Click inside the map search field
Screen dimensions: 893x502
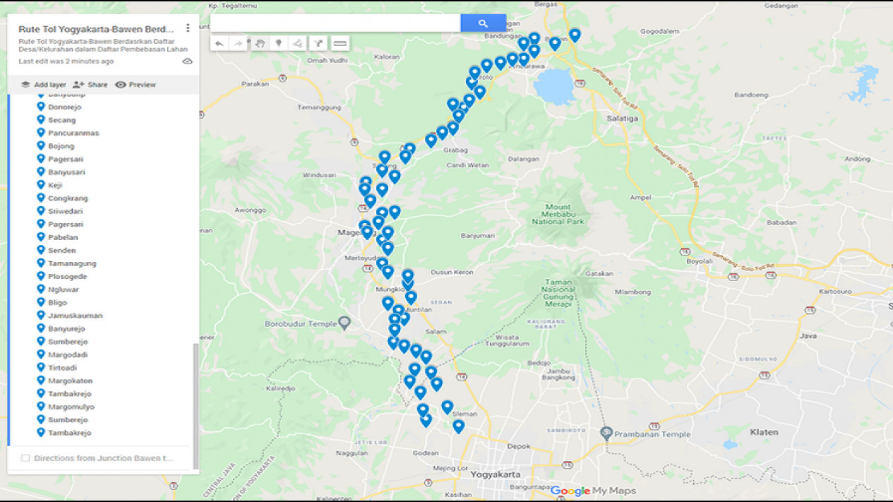click(335, 23)
